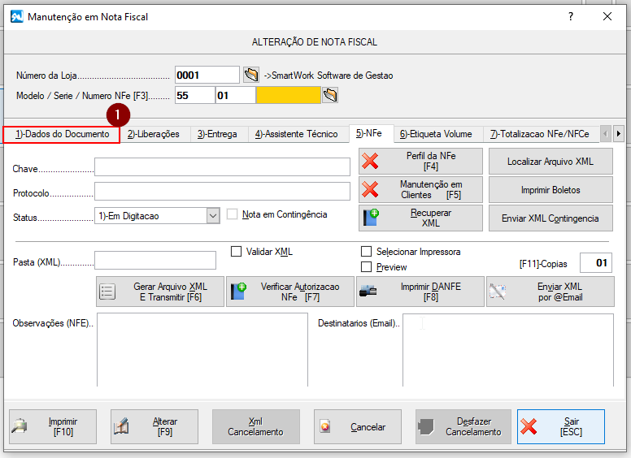Click document icon on Cancelar button
The width and height of the screenshot is (631, 458).
coord(324,426)
